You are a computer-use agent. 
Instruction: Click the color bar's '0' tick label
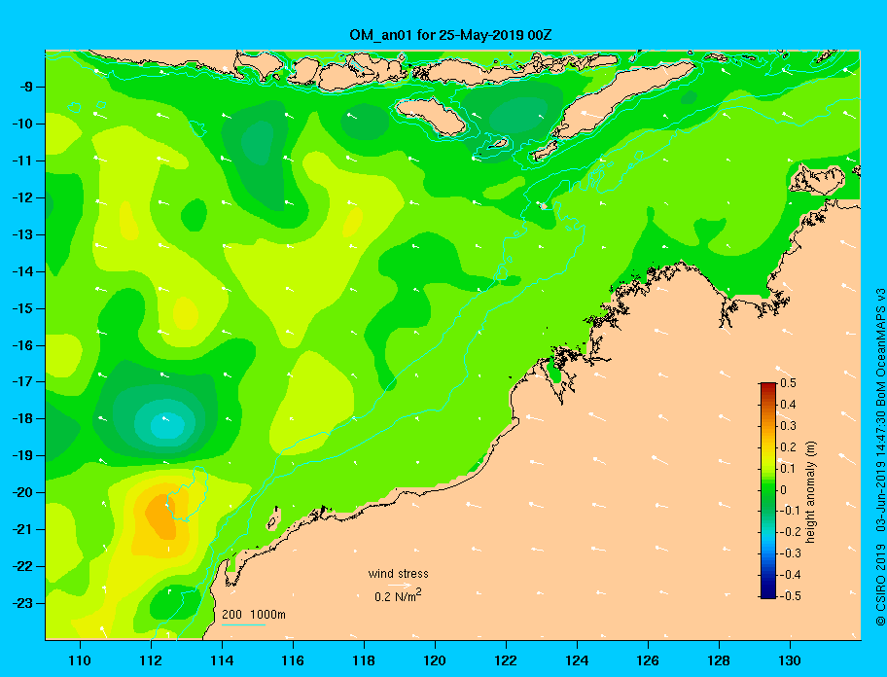pos(784,490)
